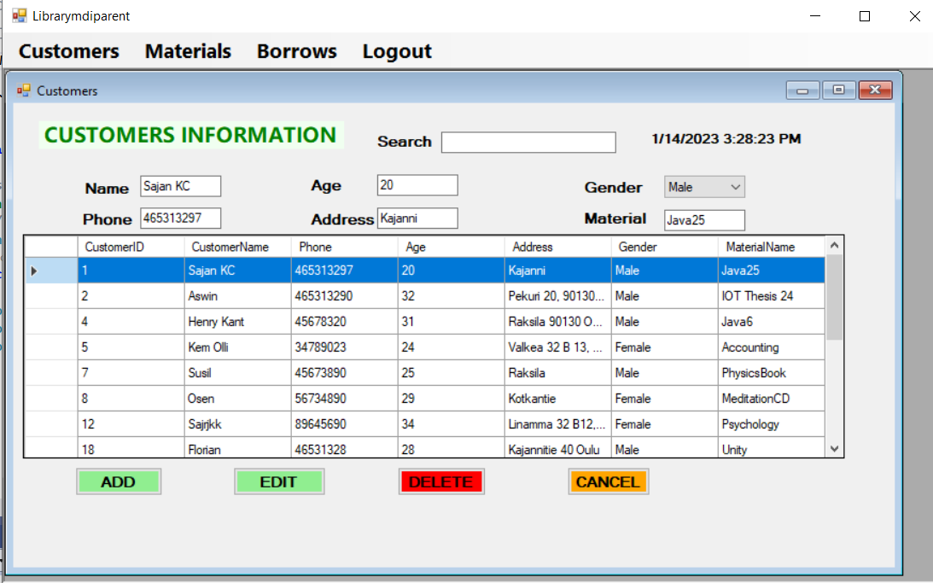Sort by the CustomerID column header
Image resolution: width=933 pixels, height=583 pixels.
pyautogui.click(x=131, y=247)
